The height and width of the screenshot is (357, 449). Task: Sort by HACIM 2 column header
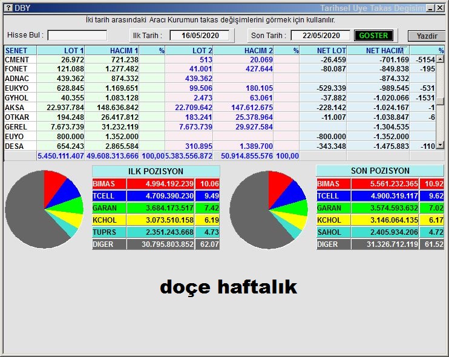(x=243, y=50)
